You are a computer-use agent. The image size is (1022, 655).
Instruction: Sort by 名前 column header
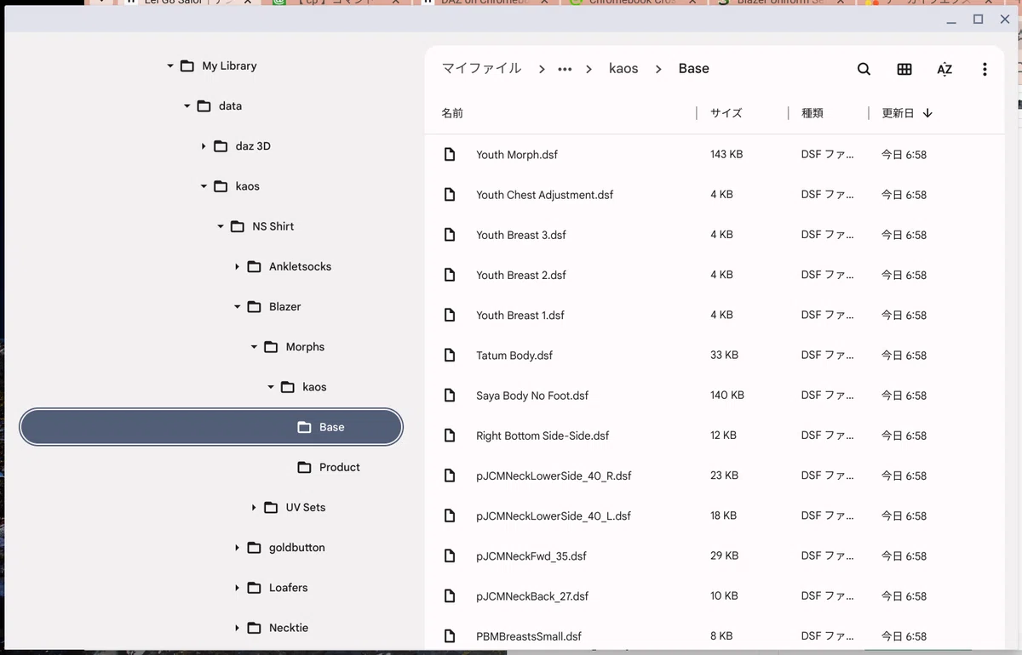452,113
